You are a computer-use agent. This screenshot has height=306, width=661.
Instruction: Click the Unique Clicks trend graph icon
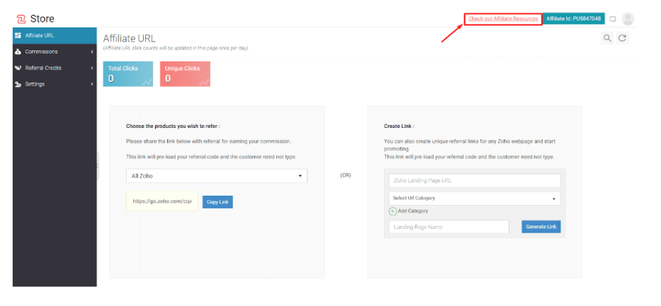point(205,83)
